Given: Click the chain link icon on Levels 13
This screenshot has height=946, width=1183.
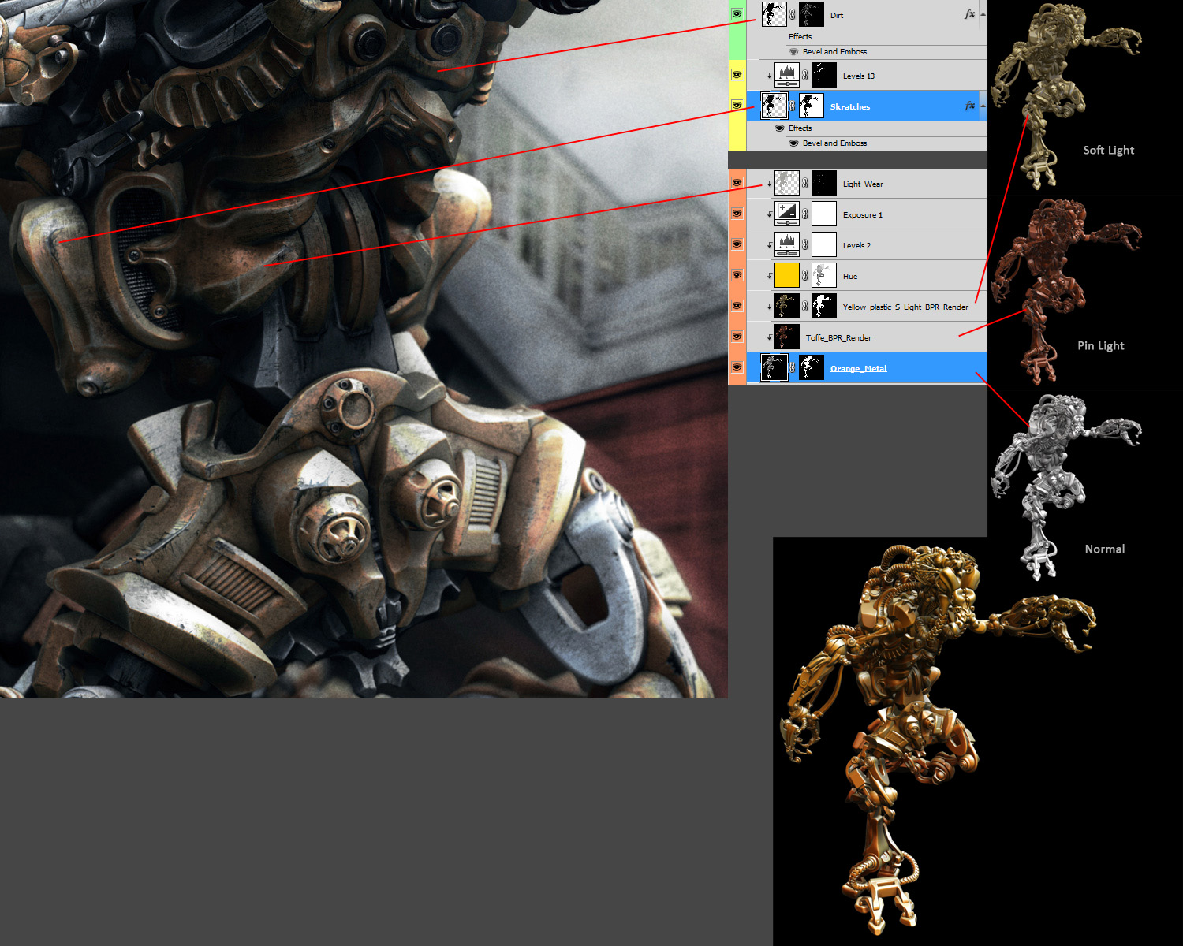Looking at the screenshot, I should [805, 76].
